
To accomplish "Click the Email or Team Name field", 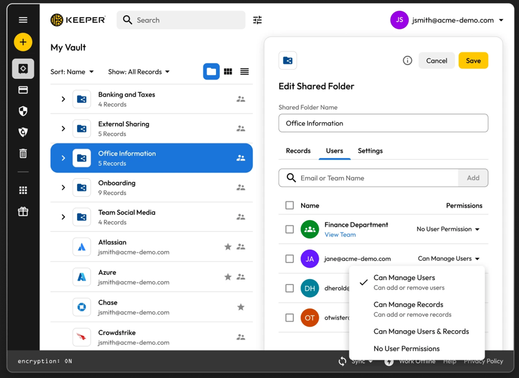I will 376,178.
